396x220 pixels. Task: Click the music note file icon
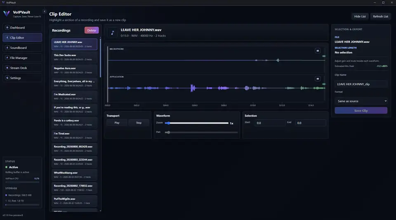[x=113, y=33]
